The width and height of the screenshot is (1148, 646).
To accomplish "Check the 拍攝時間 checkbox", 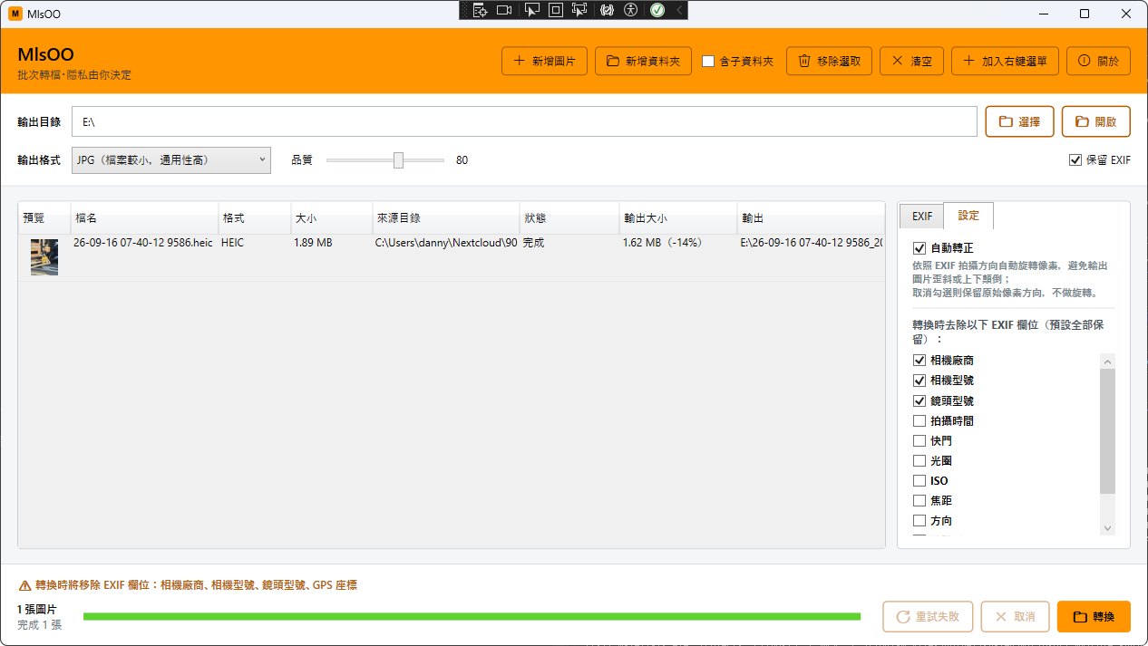I will coord(919,421).
